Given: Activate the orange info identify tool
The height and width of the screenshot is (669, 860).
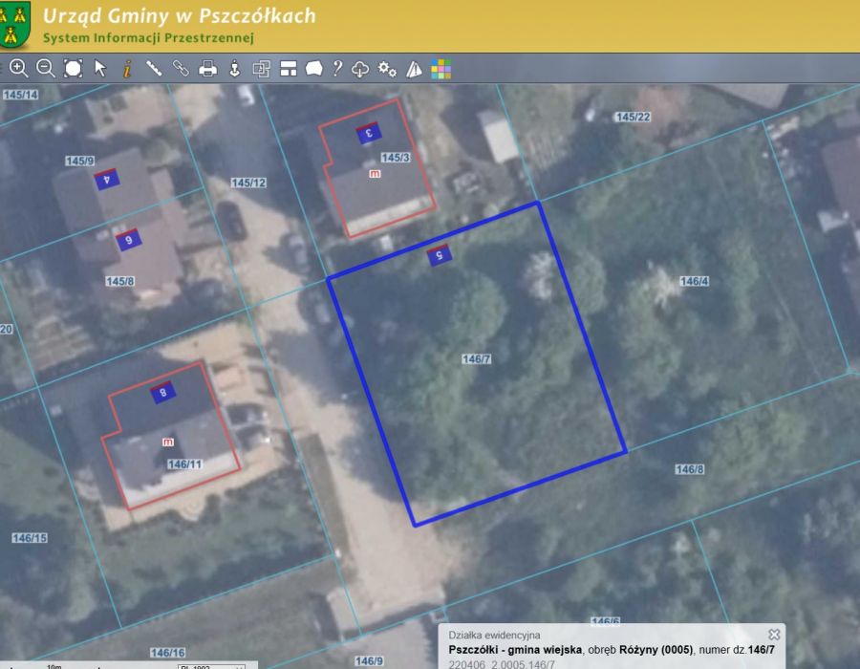Looking at the screenshot, I should [126, 68].
